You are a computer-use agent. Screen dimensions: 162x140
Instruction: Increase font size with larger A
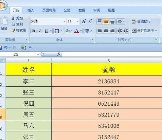point(84,21)
